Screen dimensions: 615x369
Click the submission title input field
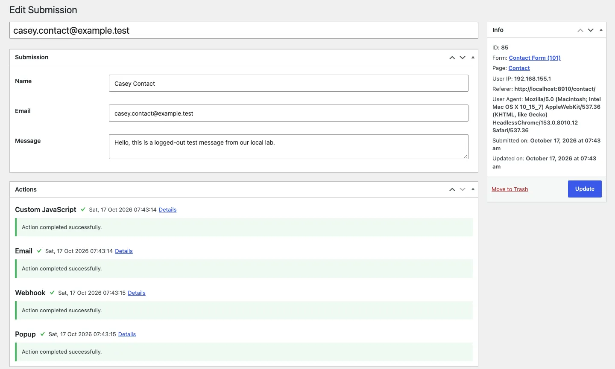pyautogui.click(x=244, y=30)
